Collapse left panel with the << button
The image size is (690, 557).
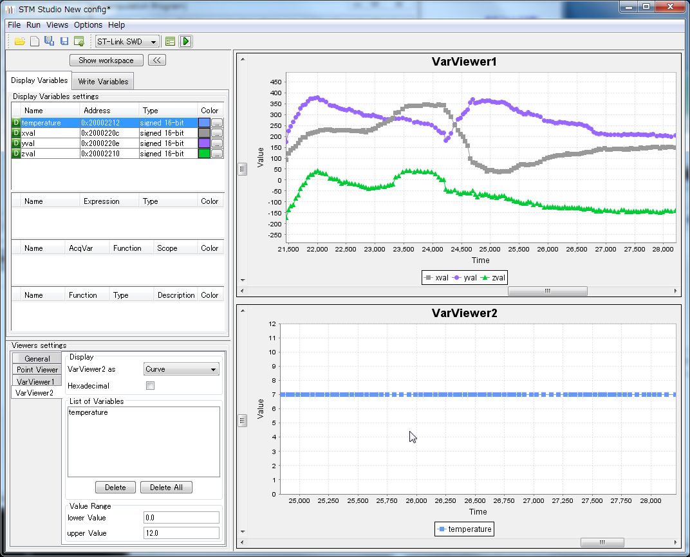pos(157,60)
